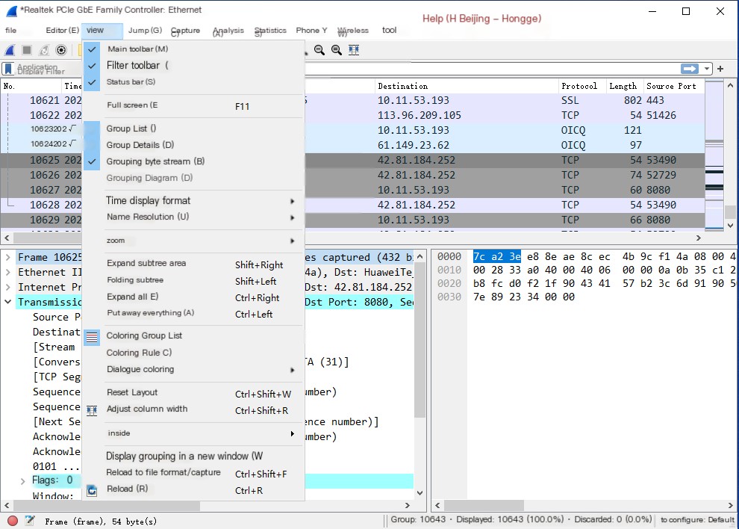Viewport: 739px width, 529px height.
Task: Open expert information red circle icon
Action: click(x=13, y=521)
